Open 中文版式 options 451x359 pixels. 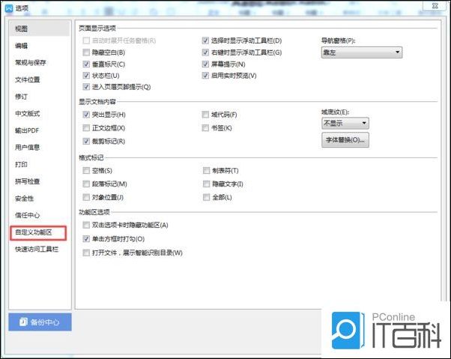point(40,113)
